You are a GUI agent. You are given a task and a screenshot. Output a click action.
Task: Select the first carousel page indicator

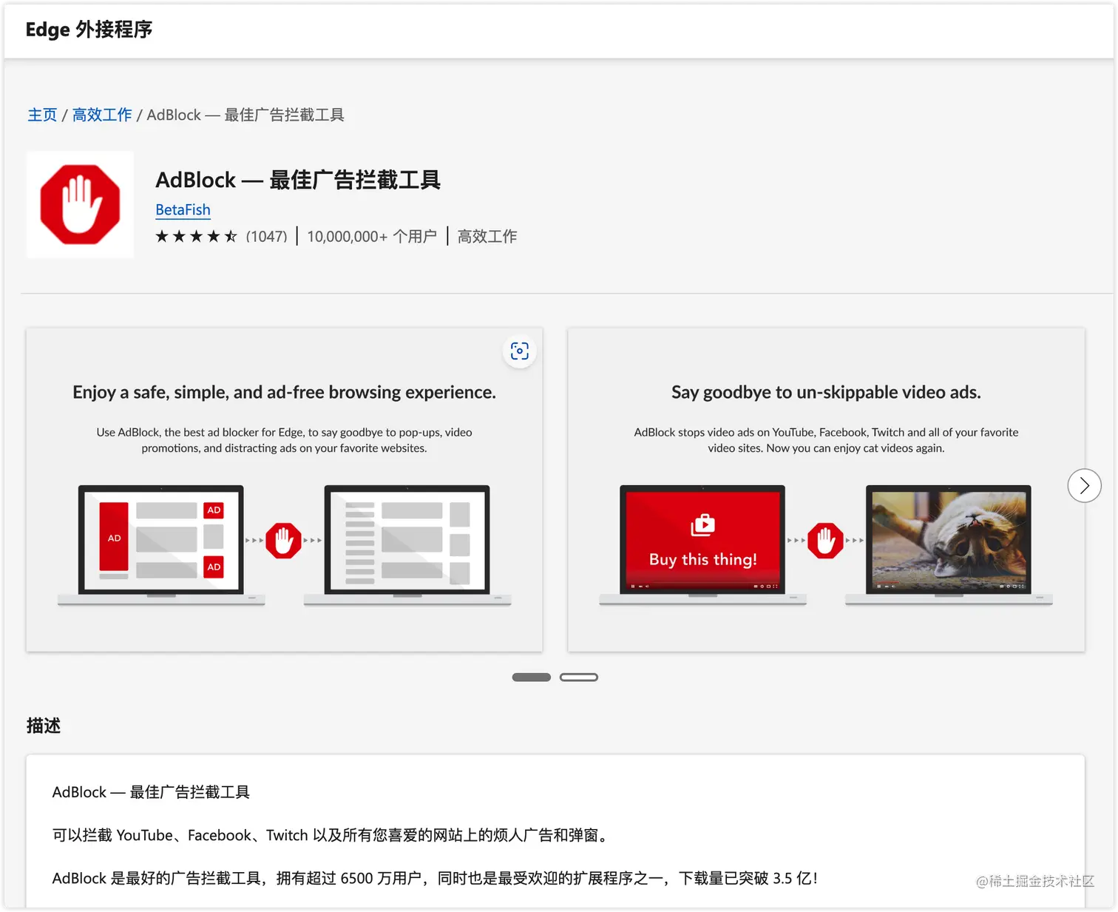532,678
